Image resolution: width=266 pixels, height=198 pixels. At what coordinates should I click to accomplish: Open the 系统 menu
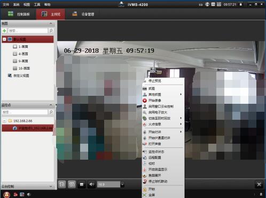tap(16, 4)
